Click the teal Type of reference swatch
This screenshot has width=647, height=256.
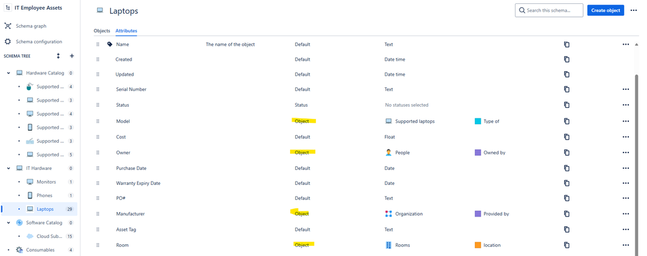coord(478,122)
